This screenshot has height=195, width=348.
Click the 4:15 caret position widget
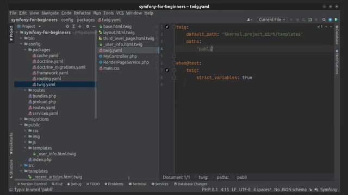click(225, 190)
